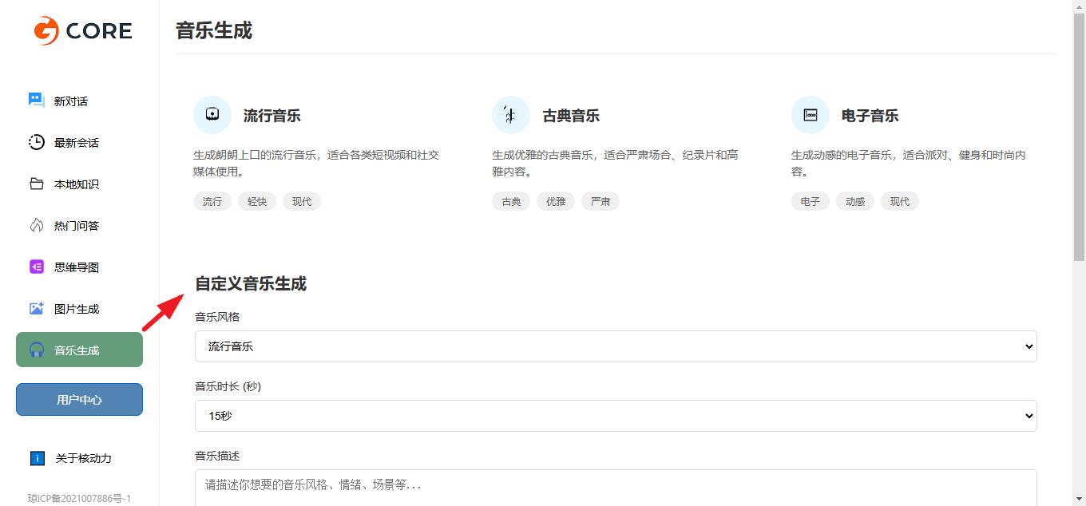Click the CORE logo icon

(x=46, y=31)
